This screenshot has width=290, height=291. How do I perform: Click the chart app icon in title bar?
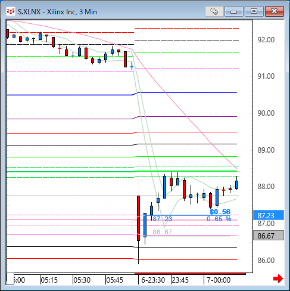(11, 11)
